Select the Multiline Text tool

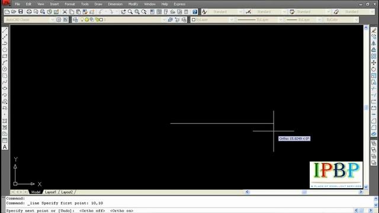point(5,147)
